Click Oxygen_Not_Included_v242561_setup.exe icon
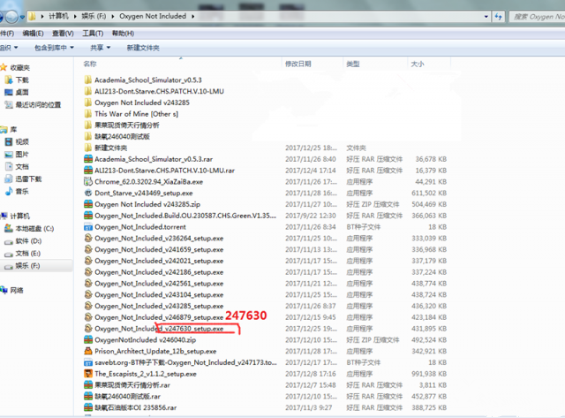565x418 pixels. pyautogui.click(x=88, y=283)
